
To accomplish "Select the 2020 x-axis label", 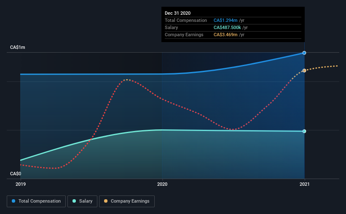I will pyautogui.click(x=162, y=184).
